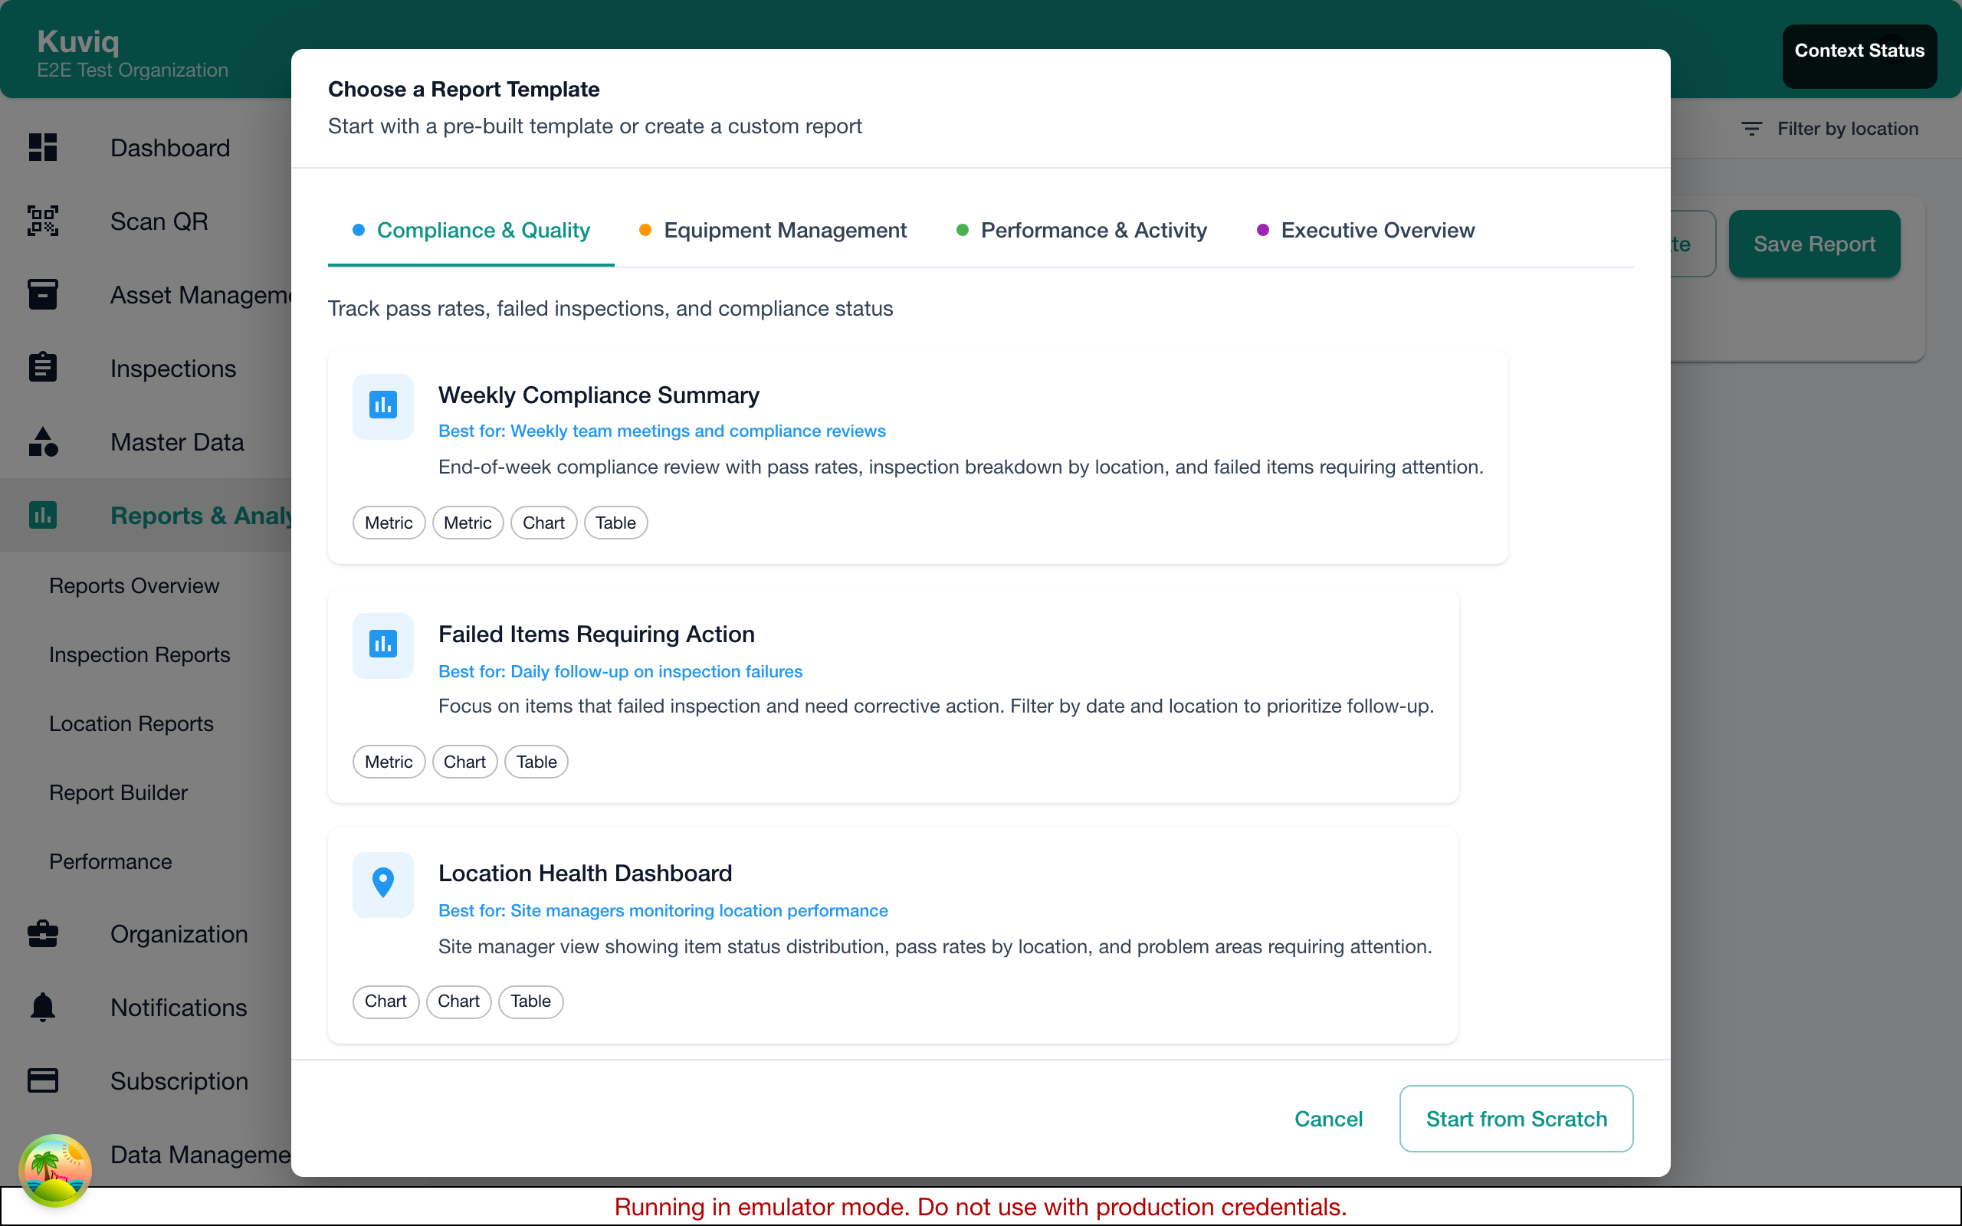Cancel the report template dialog
This screenshot has height=1226, width=1962.
point(1328,1118)
